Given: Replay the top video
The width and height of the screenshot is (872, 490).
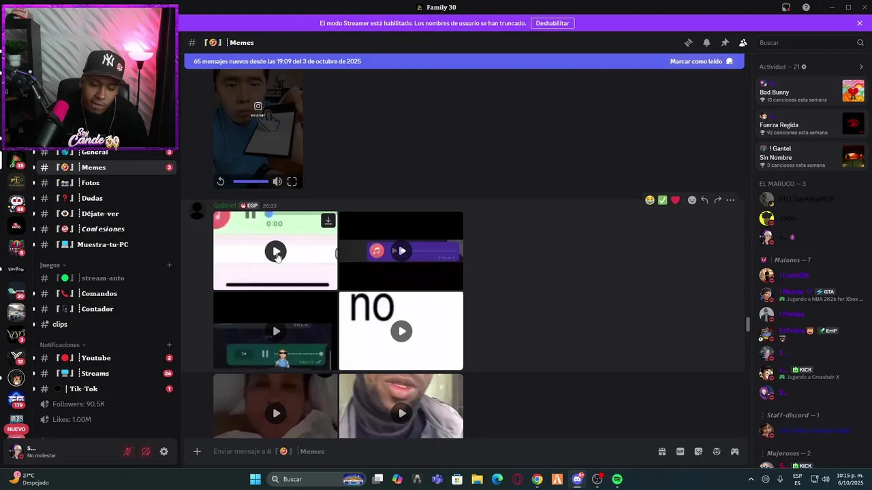Looking at the screenshot, I should 221,182.
